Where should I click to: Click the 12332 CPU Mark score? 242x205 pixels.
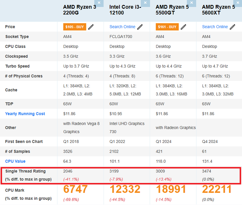tap(125, 189)
